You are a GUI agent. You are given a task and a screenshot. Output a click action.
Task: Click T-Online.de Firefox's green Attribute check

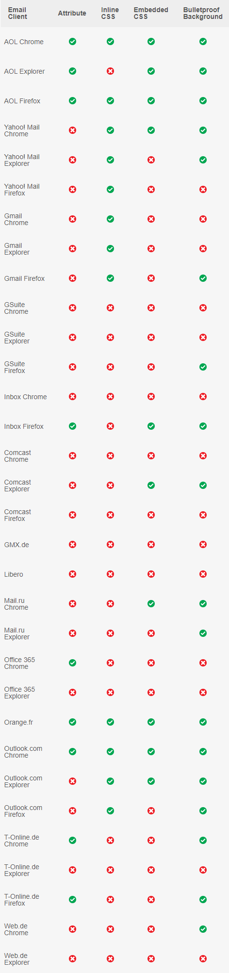72,900
